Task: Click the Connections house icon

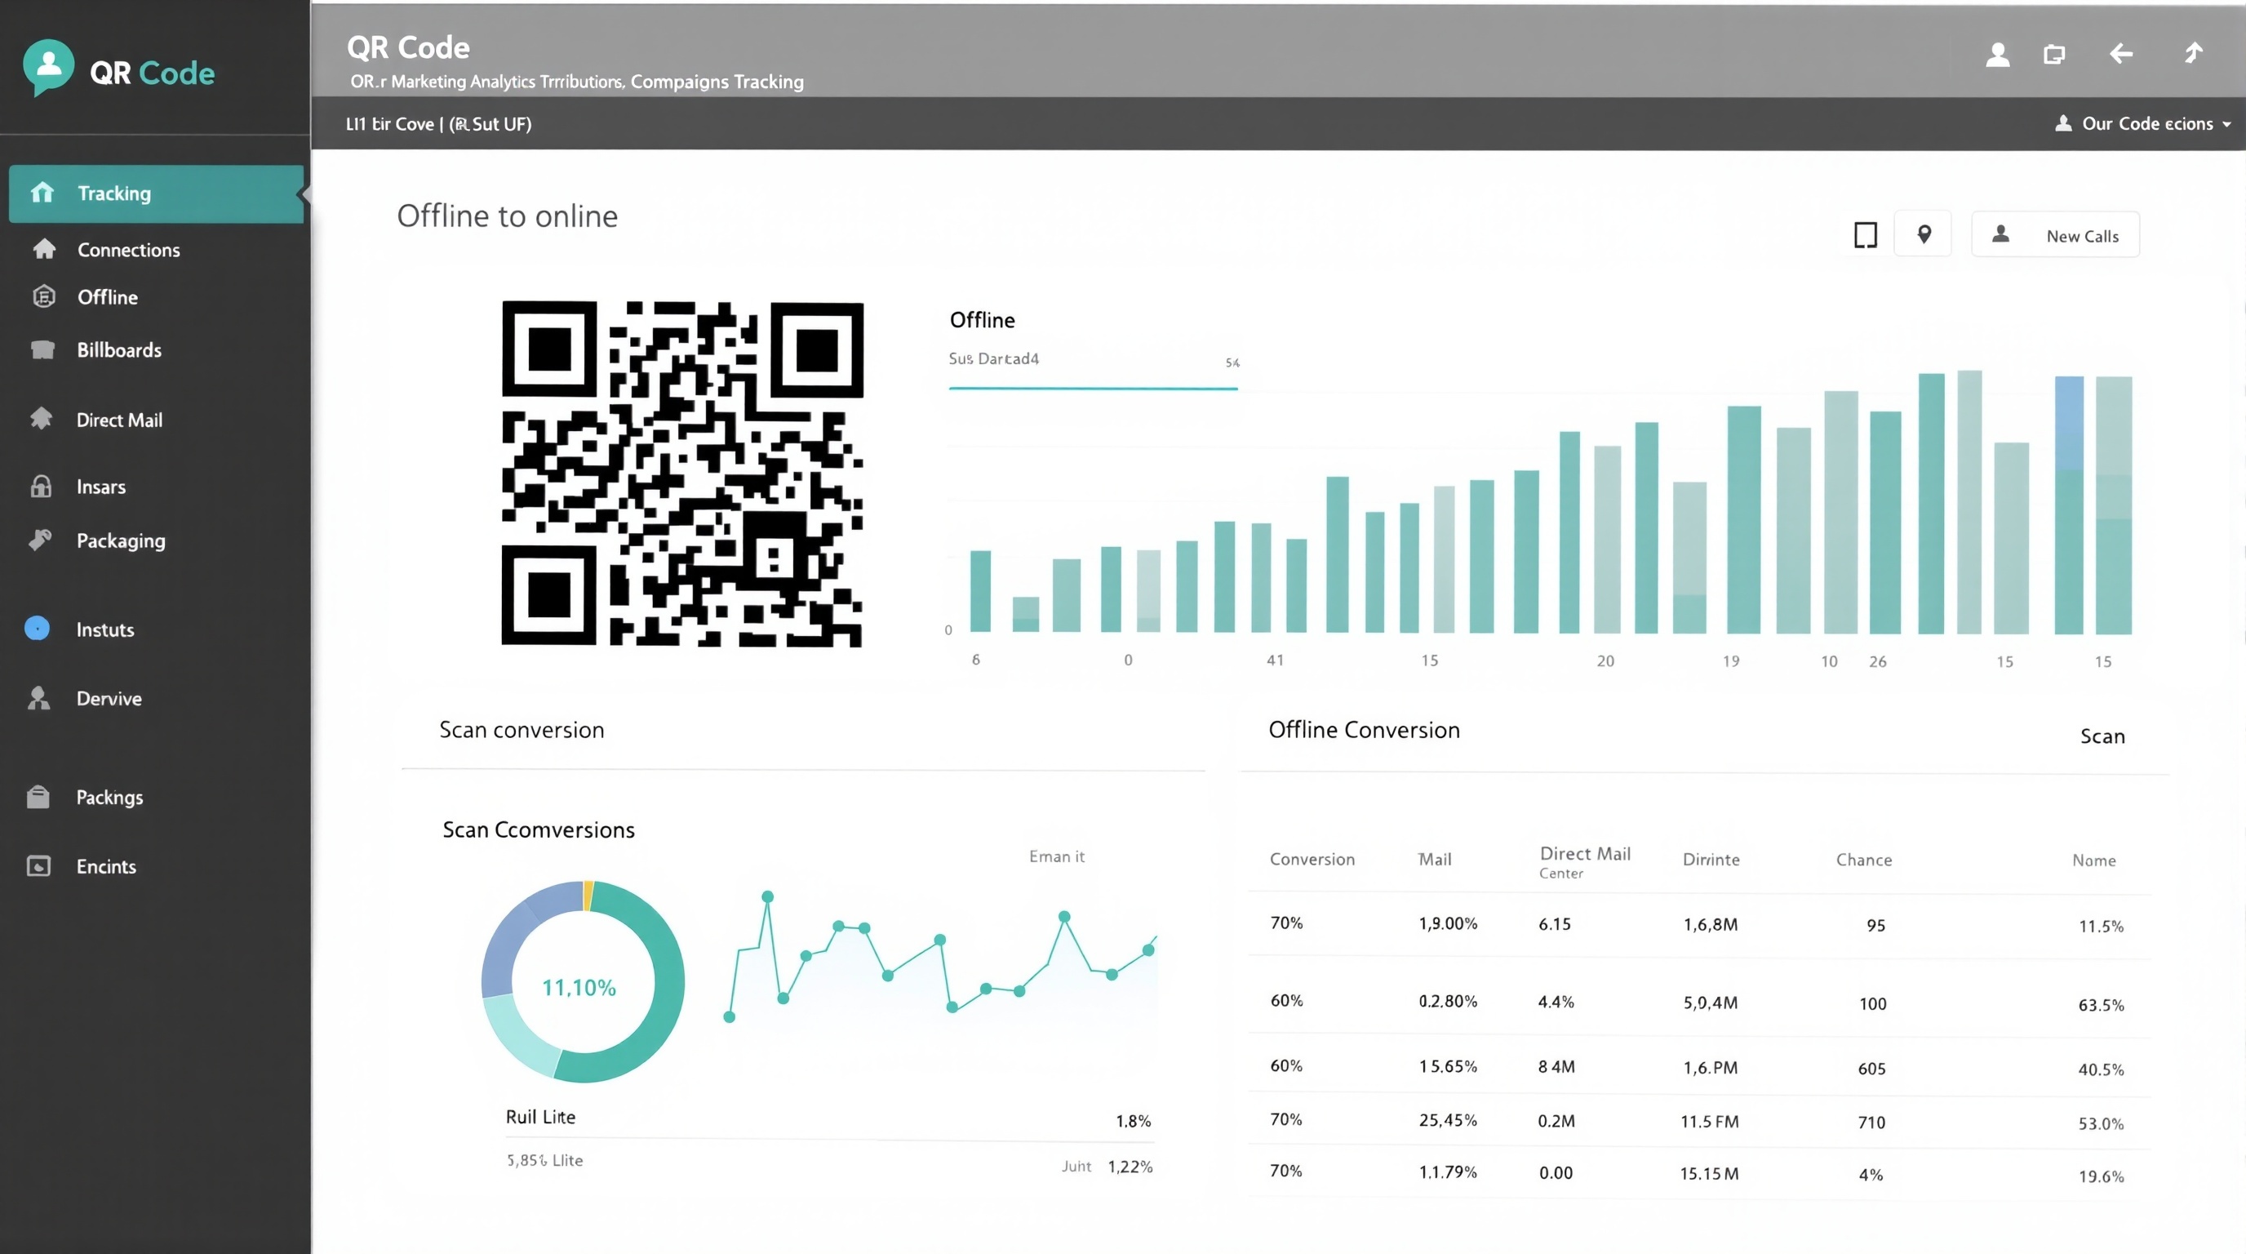Action: point(43,249)
